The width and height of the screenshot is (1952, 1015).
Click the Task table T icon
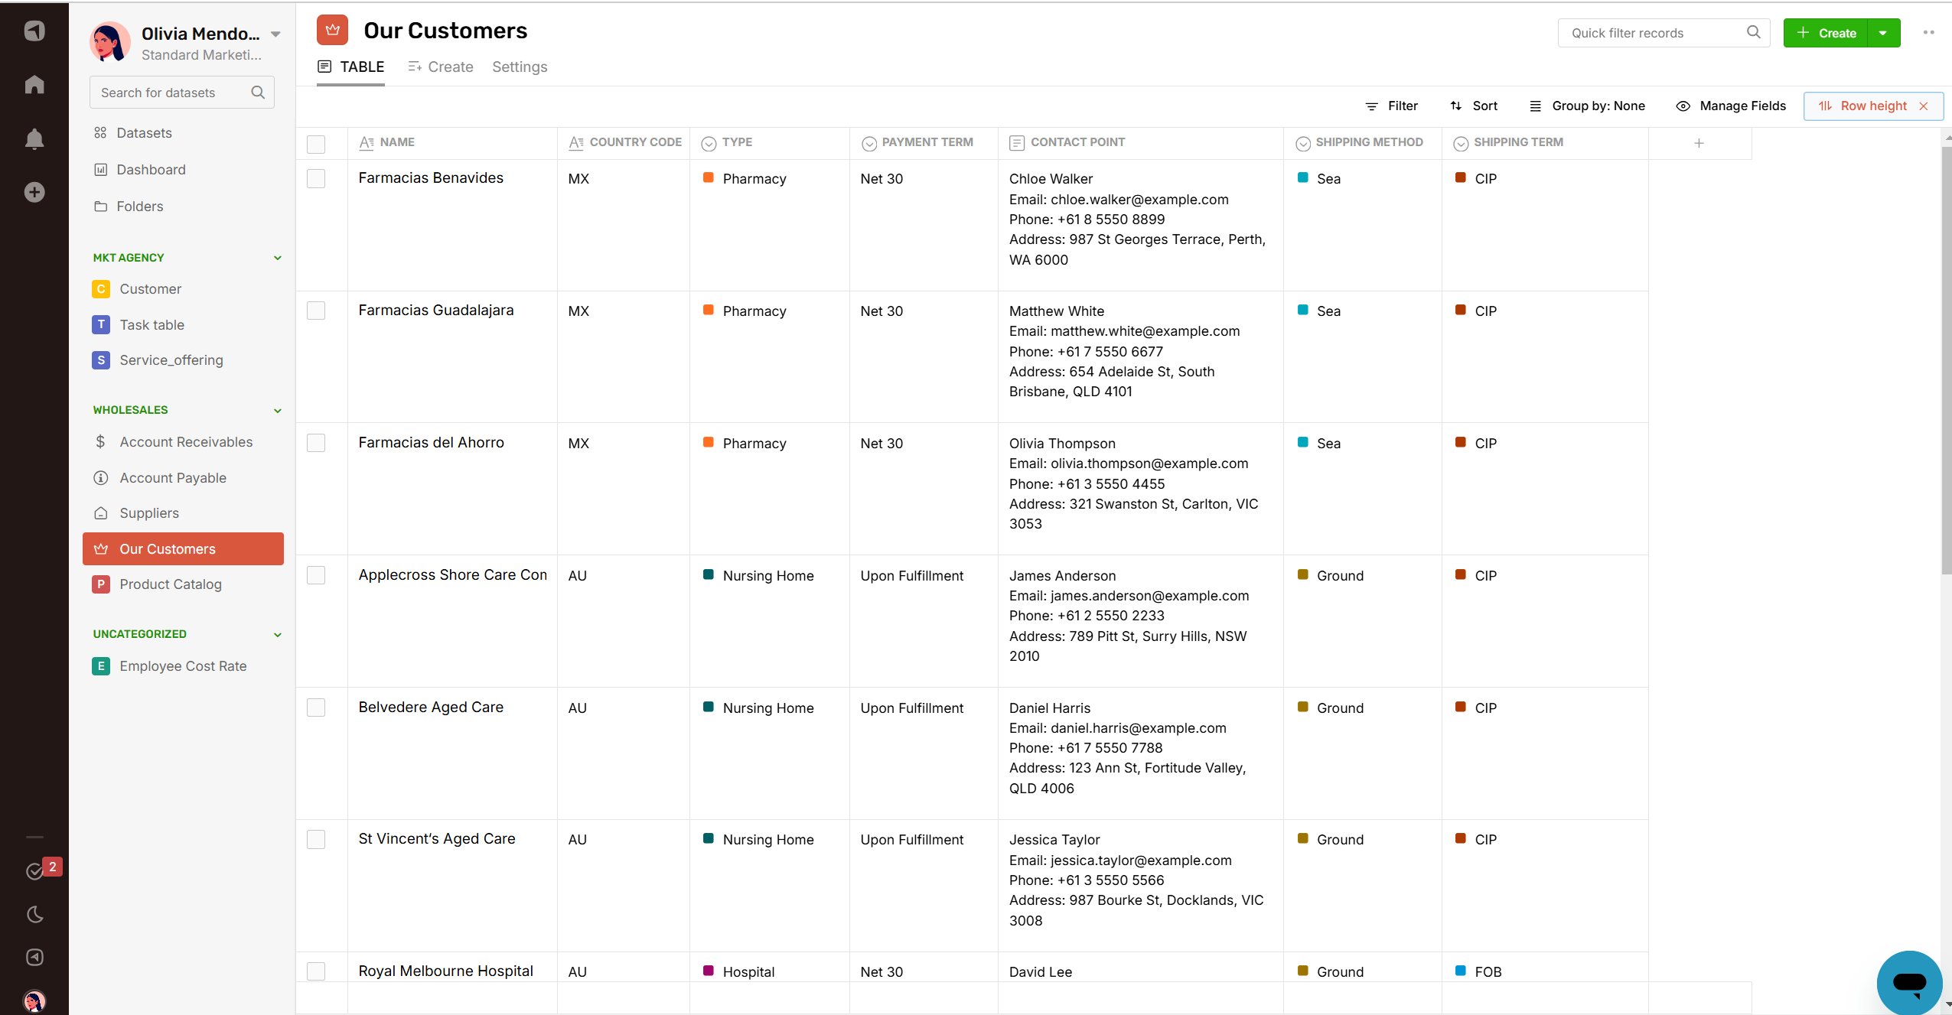click(101, 324)
